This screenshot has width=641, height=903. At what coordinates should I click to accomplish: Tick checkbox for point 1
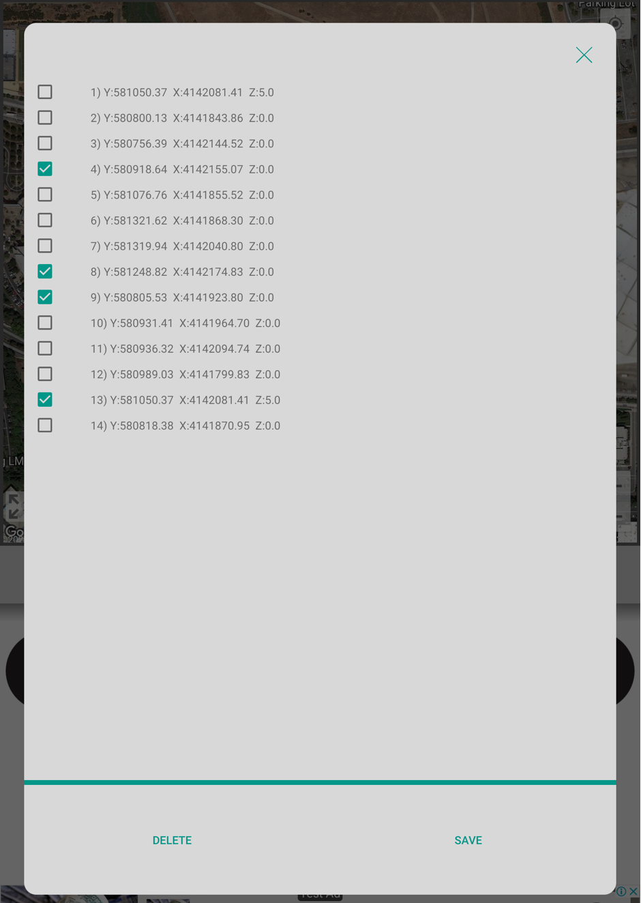(45, 92)
